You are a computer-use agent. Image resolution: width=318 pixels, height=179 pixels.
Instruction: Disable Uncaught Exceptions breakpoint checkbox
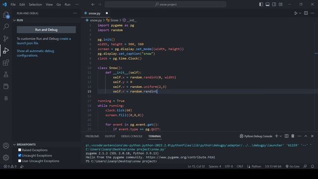point(20,156)
